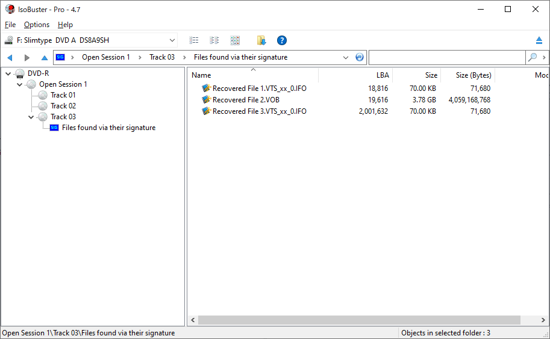Click the IsoBuster app icon in title bar
Image resolution: width=550 pixels, height=339 pixels.
tap(10, 9)
